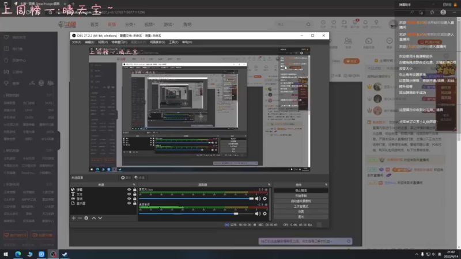Click the audio mixer vertical scrollbar

[270, 204]
